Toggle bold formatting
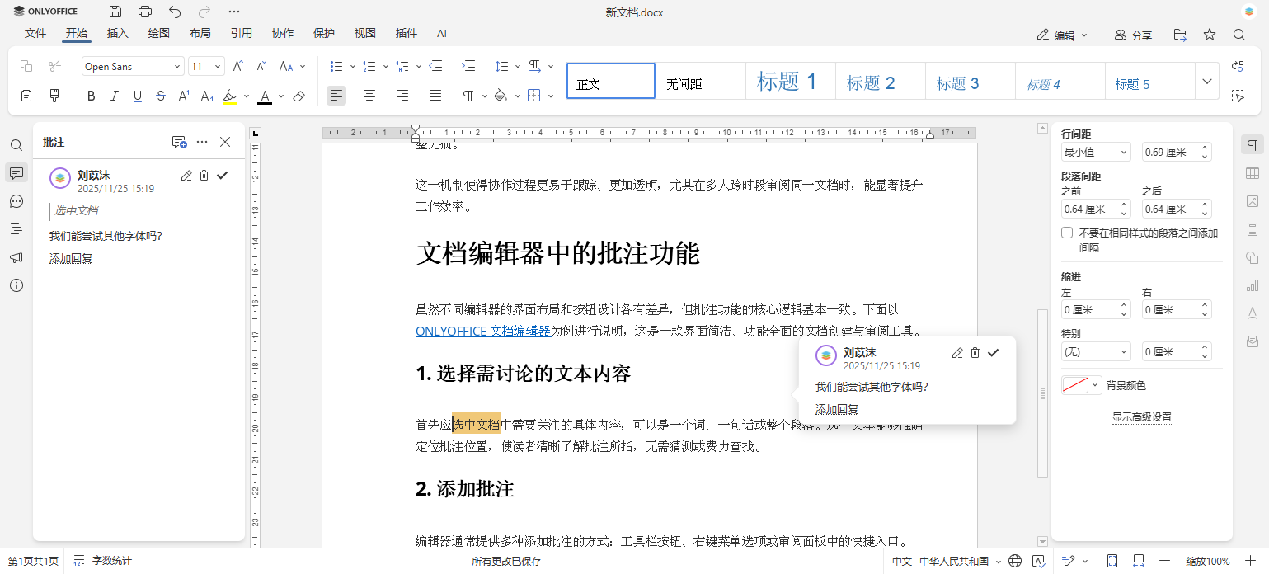The width and height of the screenshot is (1269, 574). [x=91, y=96]
